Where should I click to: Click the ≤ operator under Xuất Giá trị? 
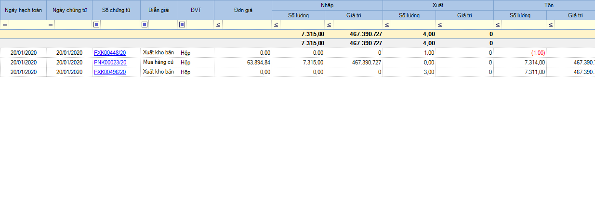pyautogui.click(x=440, y=25)
